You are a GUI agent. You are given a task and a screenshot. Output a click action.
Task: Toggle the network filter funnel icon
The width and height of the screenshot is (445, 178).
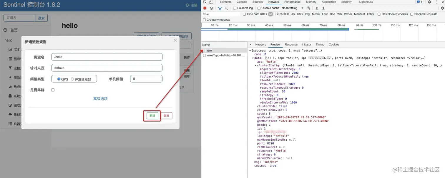coord(220,8)
